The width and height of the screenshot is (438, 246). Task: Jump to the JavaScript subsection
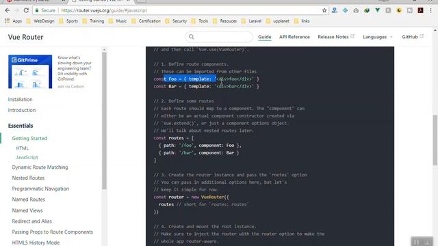coord(27,157)
